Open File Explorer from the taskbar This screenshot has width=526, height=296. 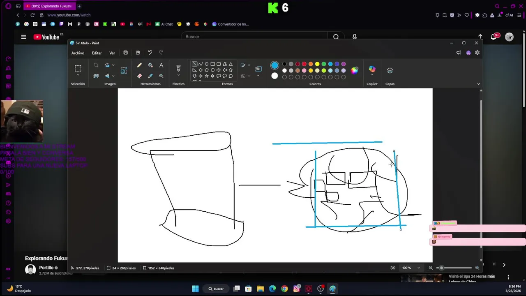[x=260, y=289]
